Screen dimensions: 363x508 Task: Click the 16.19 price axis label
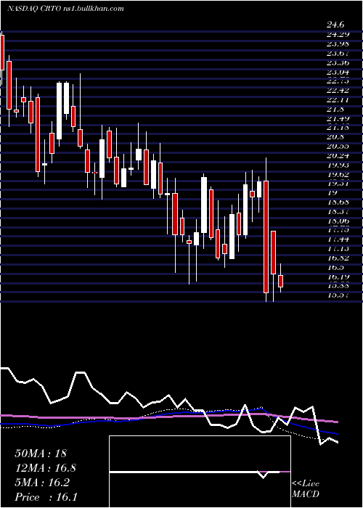[x=338, y=277]
